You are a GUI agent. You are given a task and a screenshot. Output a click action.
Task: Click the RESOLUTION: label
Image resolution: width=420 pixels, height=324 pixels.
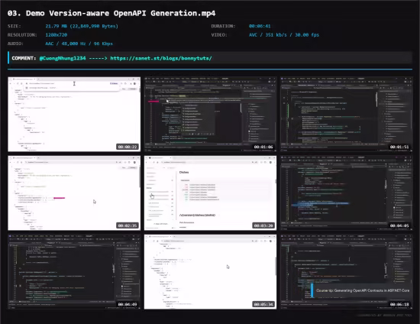pos(22,35)
